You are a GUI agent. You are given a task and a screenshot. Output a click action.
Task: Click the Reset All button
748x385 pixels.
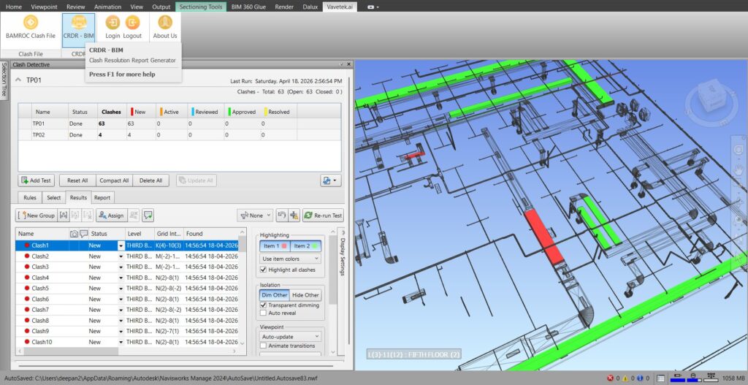pyautogui.click(x=77, y=181)
